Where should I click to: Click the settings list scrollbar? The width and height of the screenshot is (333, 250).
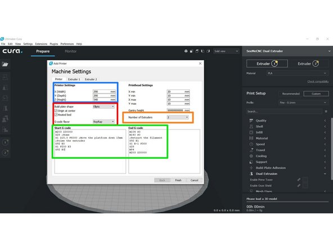click(x=331, y=149)
